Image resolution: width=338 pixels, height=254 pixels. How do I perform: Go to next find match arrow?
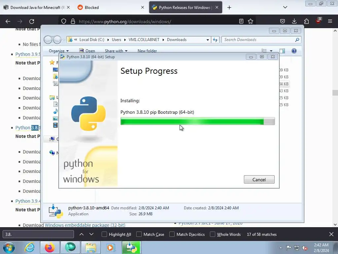pos(91,234)
